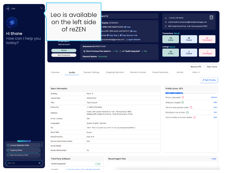Expand the More tab dropdown
This screenshot has height=173, width=225.
tap(196, 72)
